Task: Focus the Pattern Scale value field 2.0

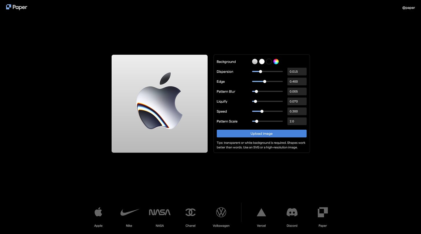Action: (x=297, y=121)
